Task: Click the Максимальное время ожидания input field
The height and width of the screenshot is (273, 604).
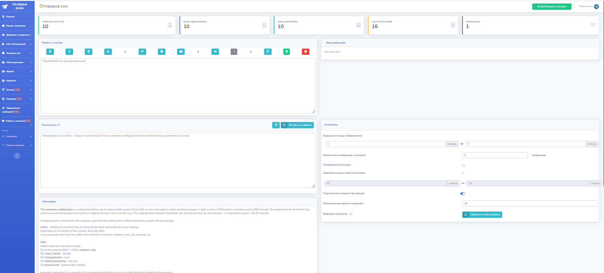Action: click(529, 204)
